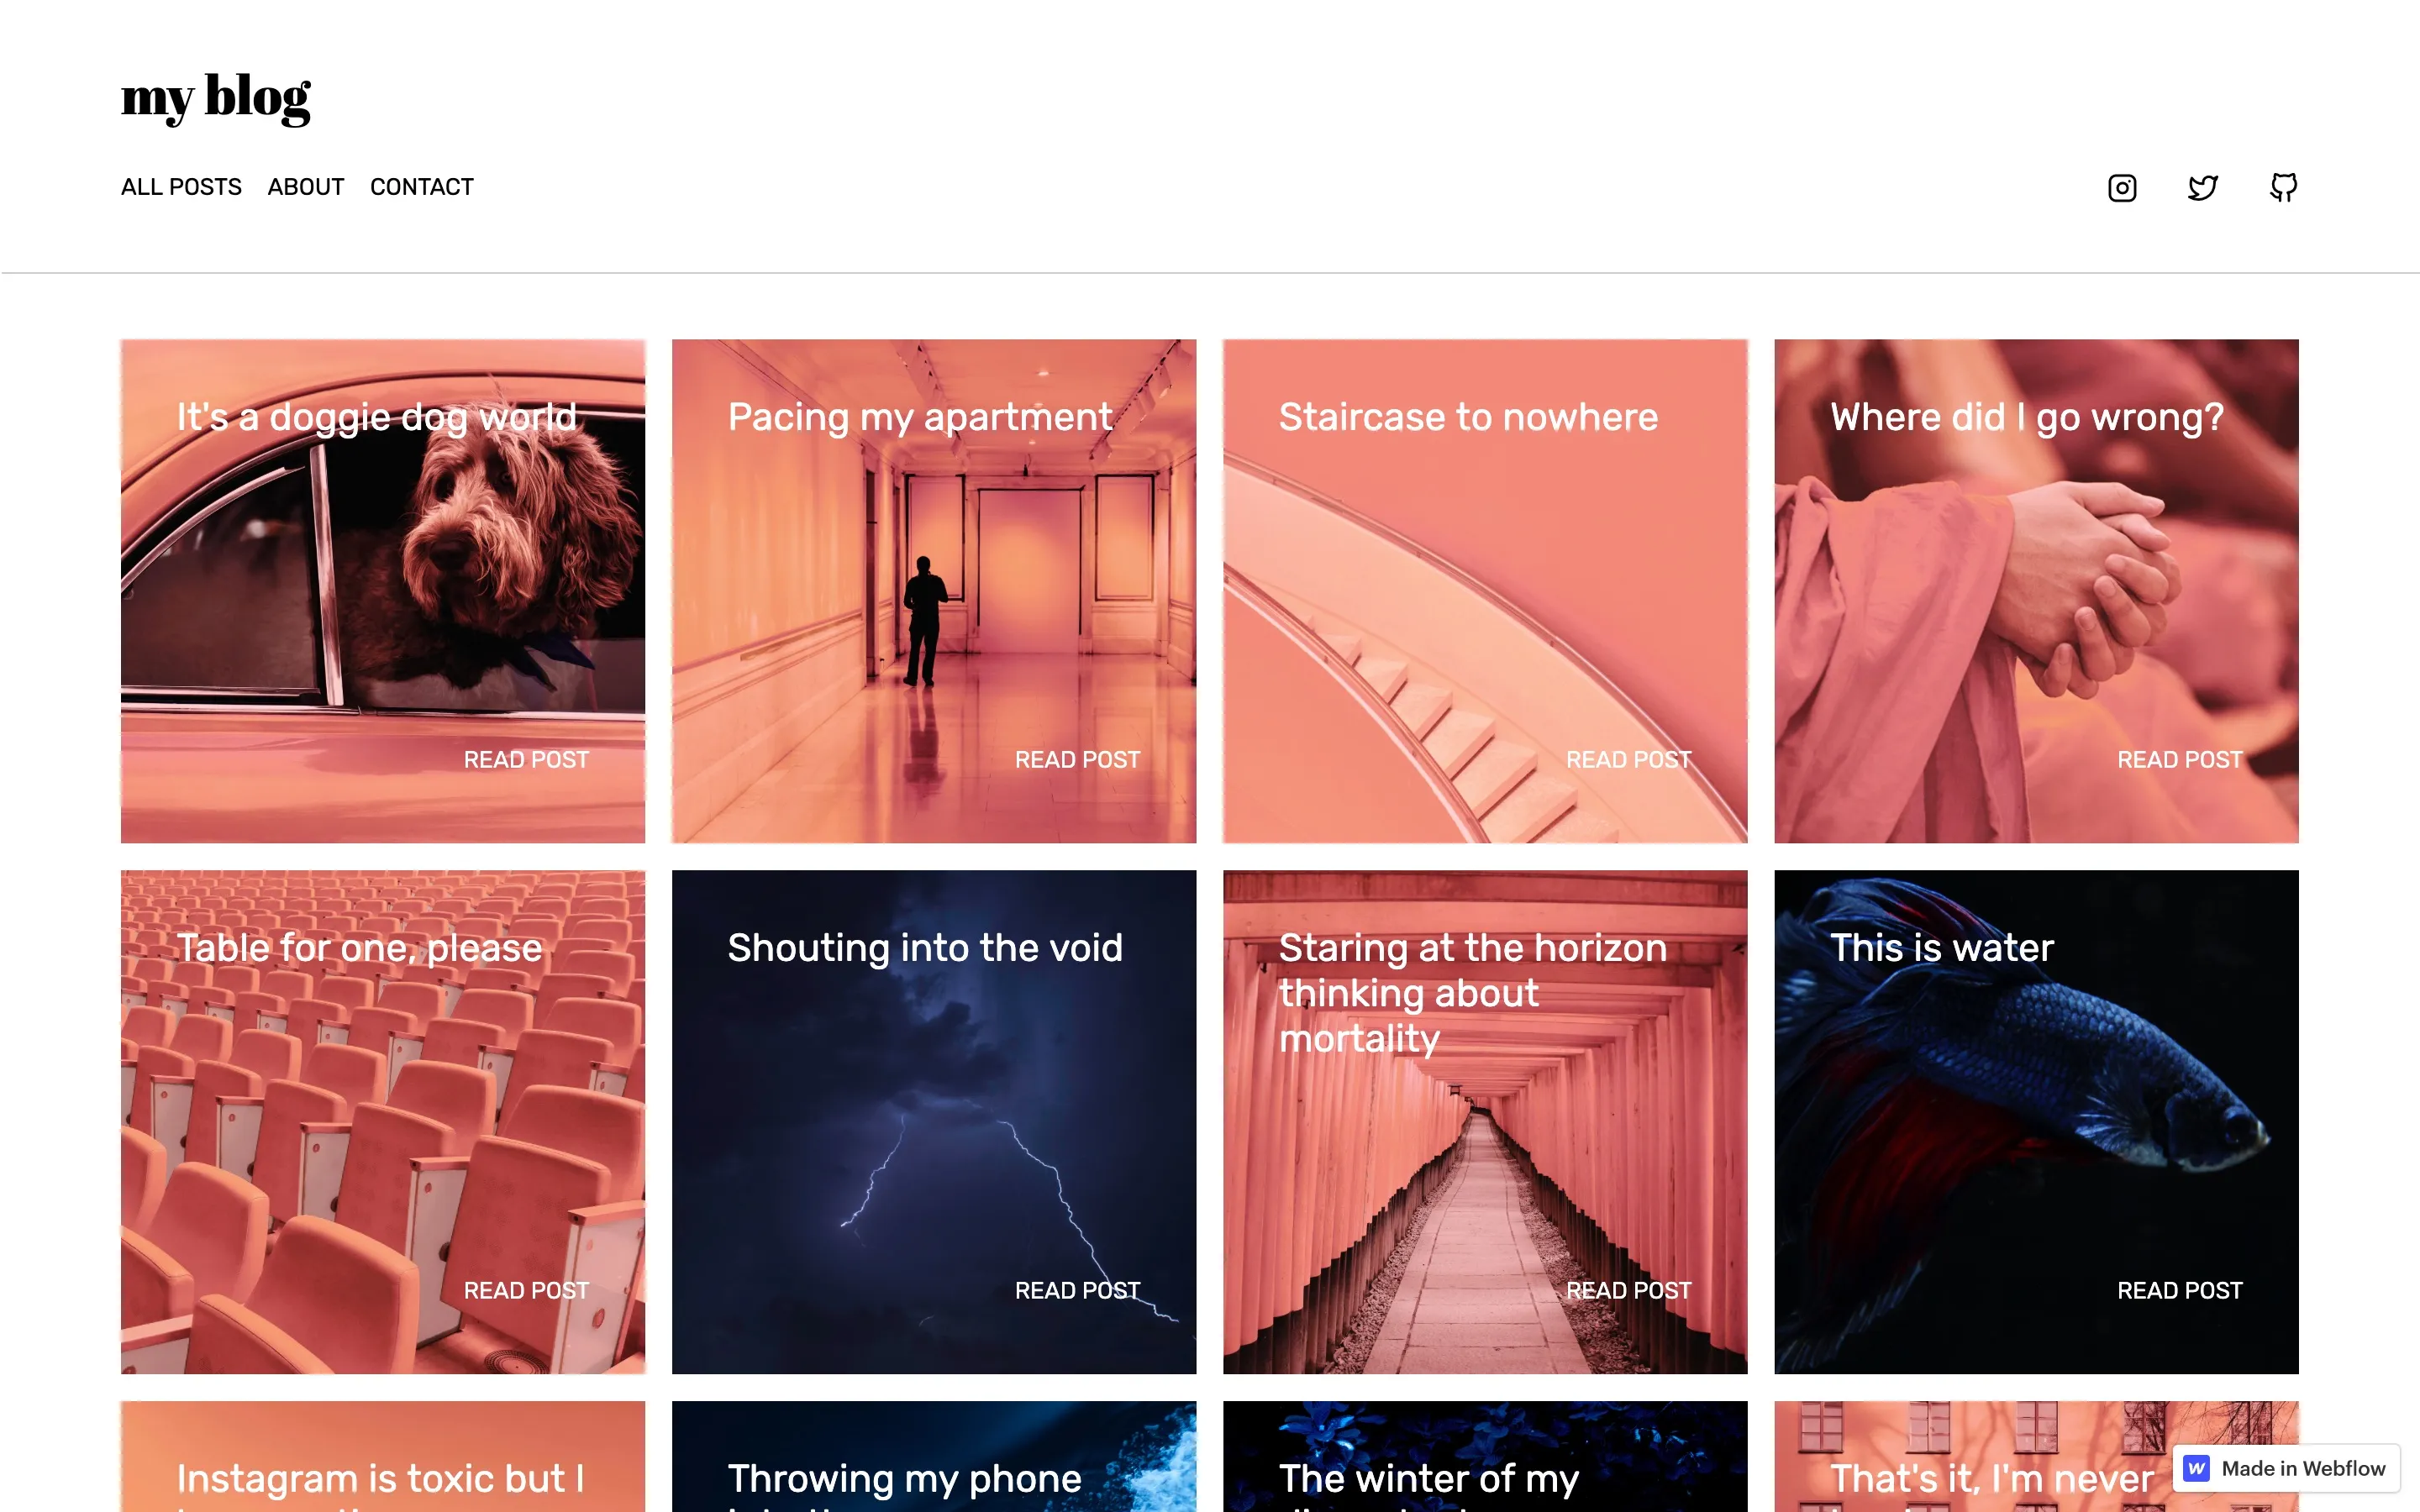
Task: Open the ABOUT nav link
Action: [306, 187]
